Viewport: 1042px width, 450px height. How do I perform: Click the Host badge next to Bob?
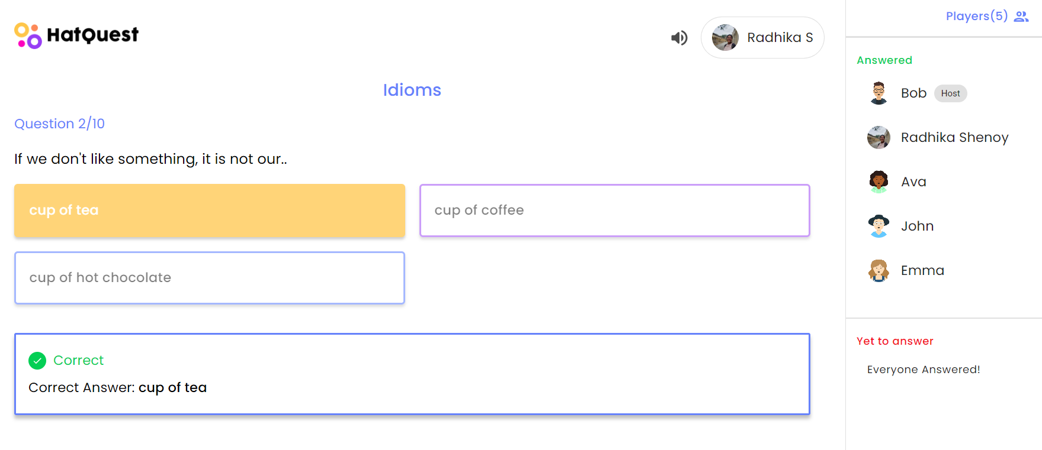(950, 93)
